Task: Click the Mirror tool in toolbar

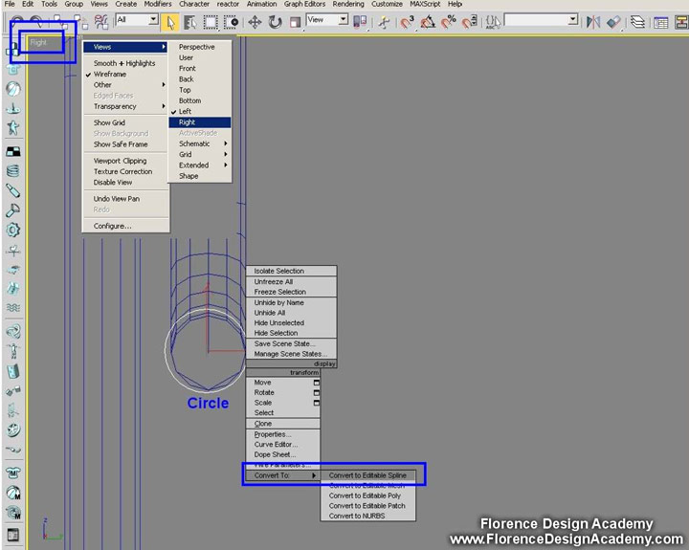Action: click(x=592, y=21)
